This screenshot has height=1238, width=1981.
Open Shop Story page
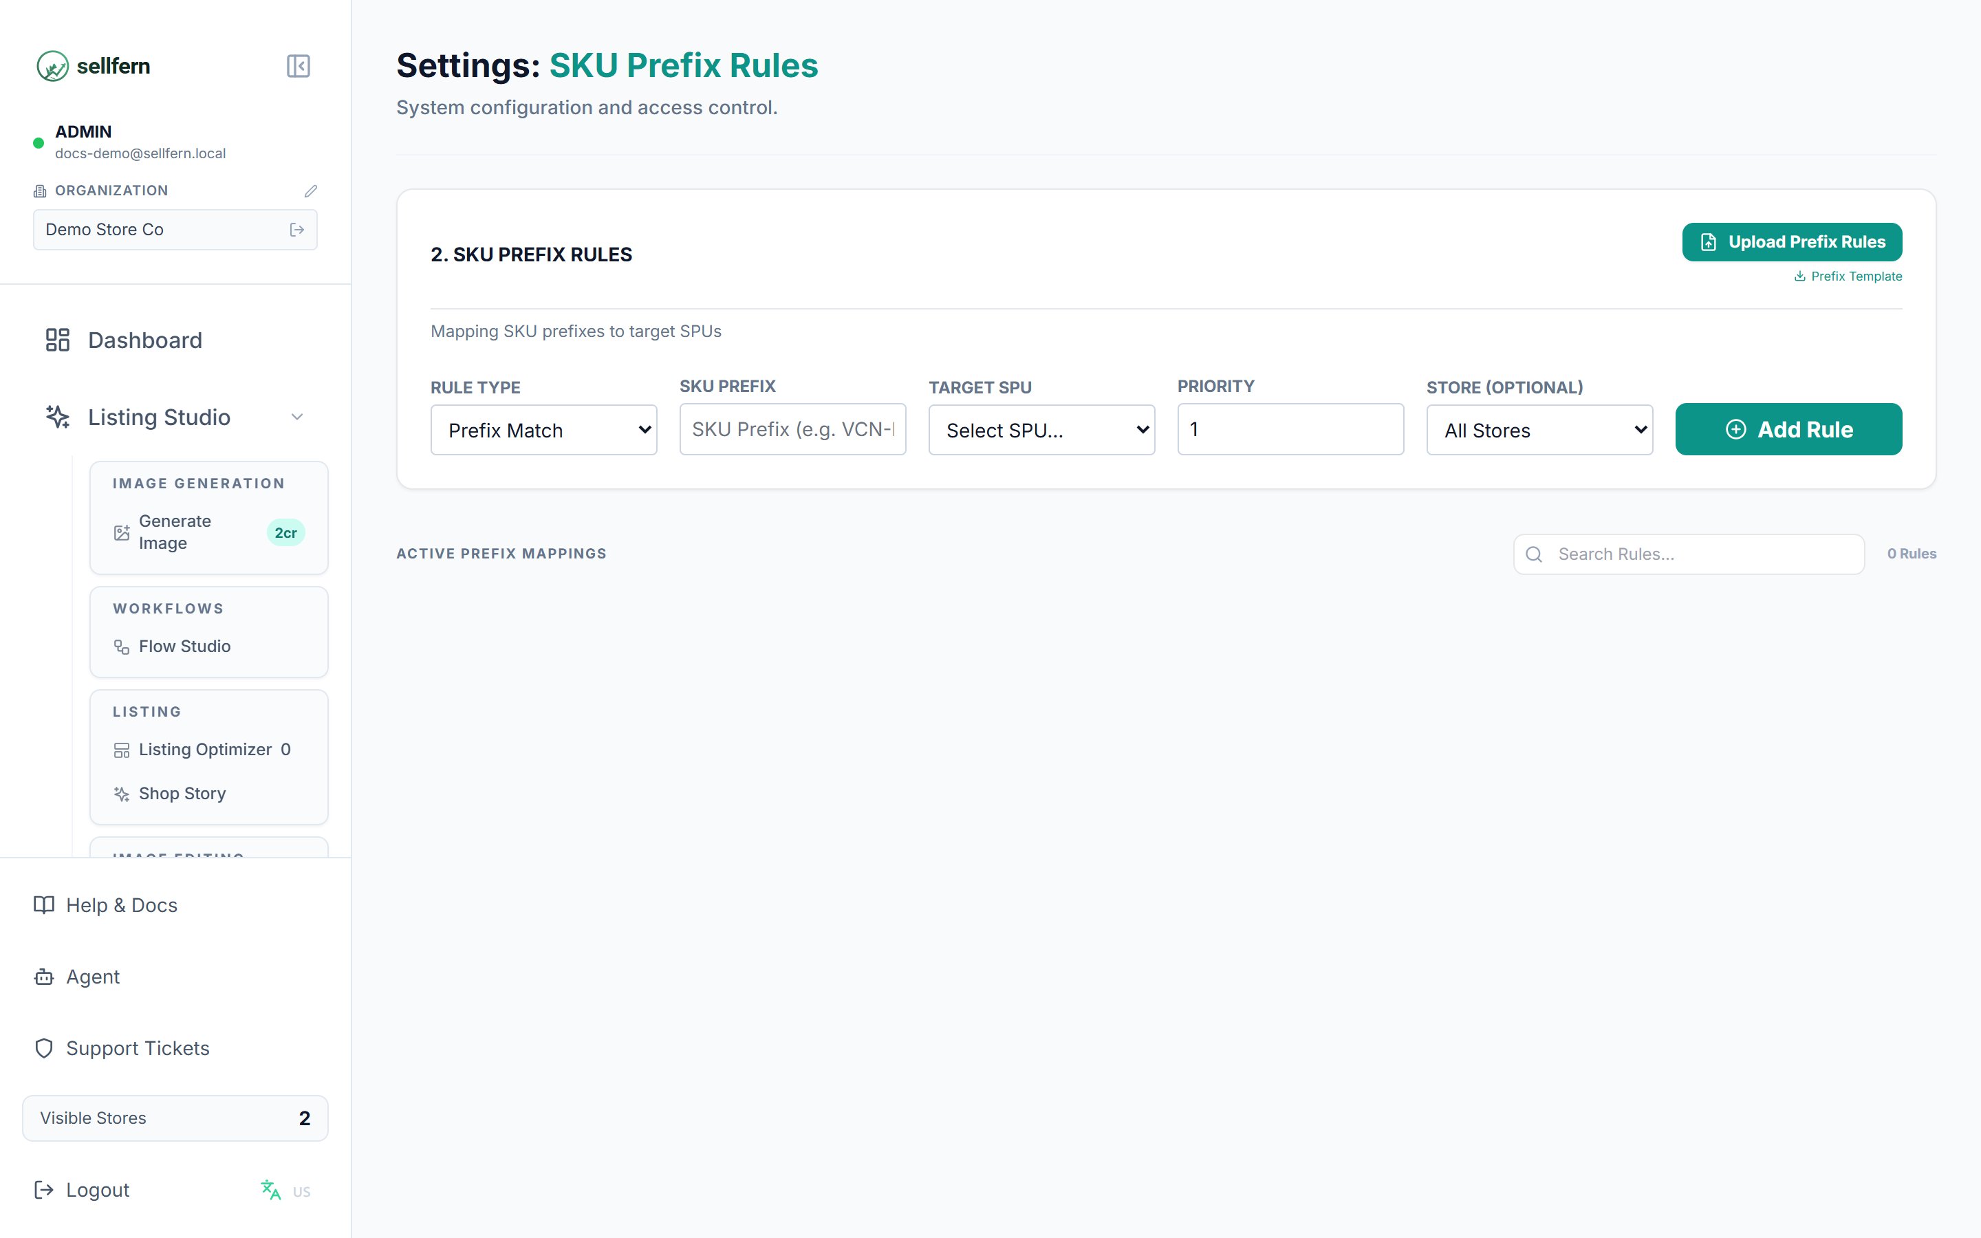(x=208, y=794)
